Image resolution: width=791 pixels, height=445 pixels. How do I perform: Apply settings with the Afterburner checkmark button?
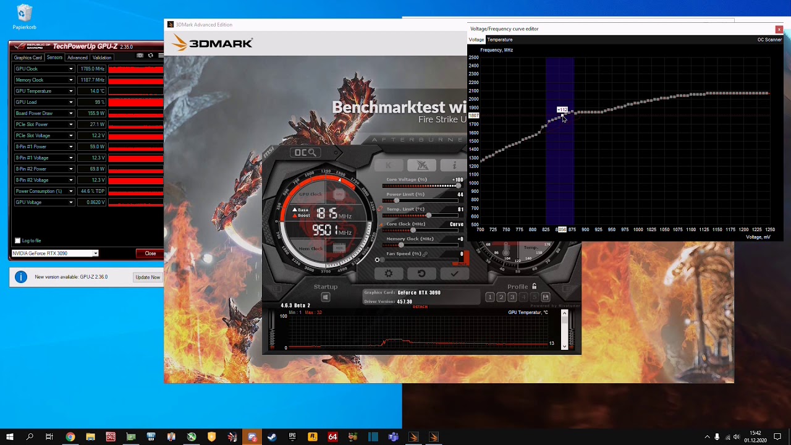tap(454, 273)
